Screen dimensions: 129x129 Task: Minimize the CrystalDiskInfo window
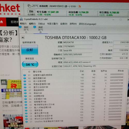(x=114, y=20)
